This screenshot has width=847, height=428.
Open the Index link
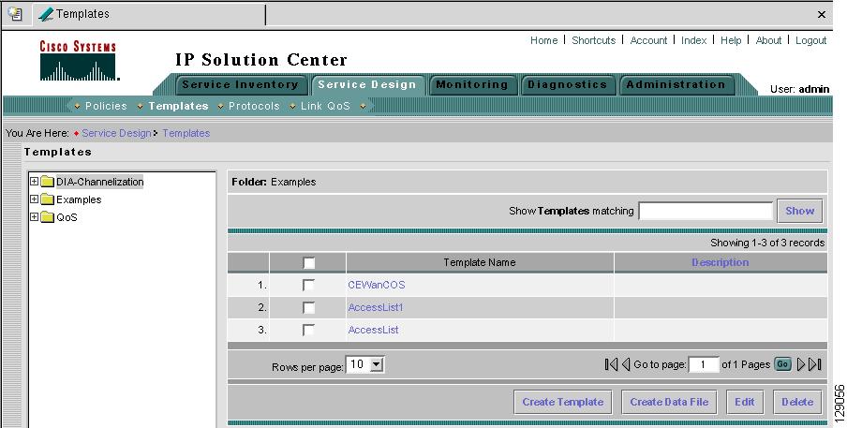coord(693,40)
